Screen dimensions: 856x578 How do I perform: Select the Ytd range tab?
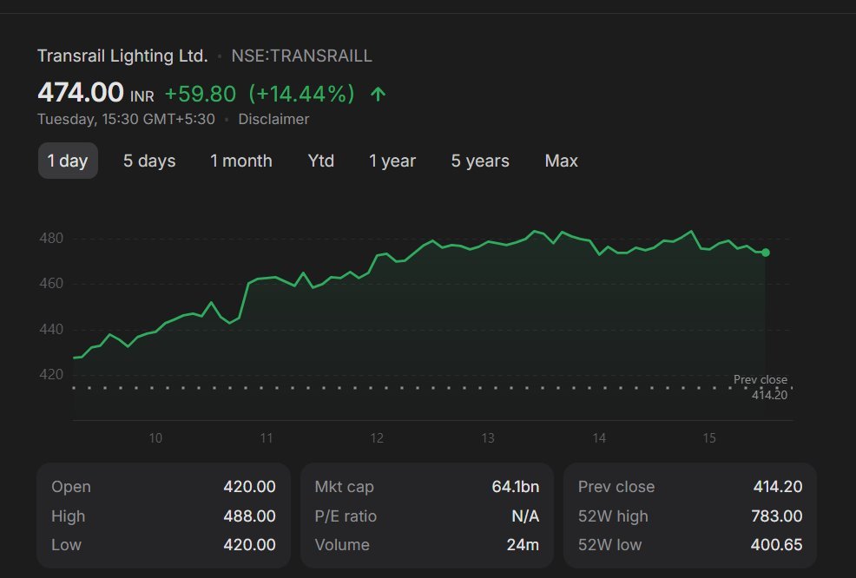pyautogui.click(x=321, y=161)
